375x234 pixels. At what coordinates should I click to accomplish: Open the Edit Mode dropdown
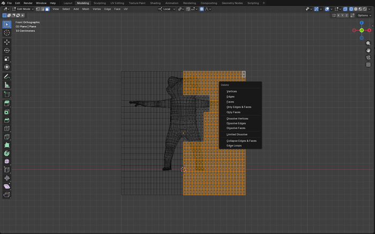[24, 9]
